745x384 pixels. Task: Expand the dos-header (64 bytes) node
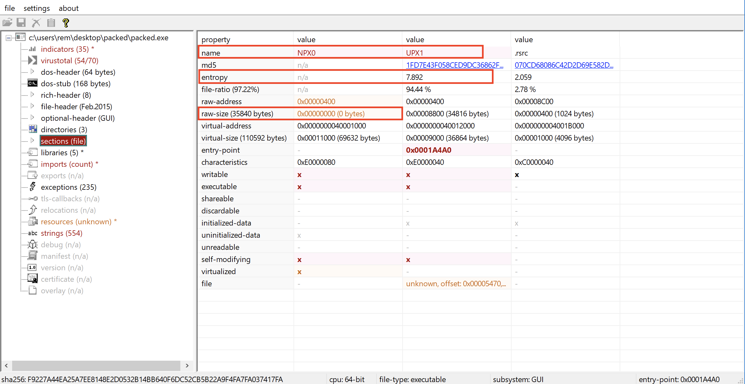(x=32, y=72)
